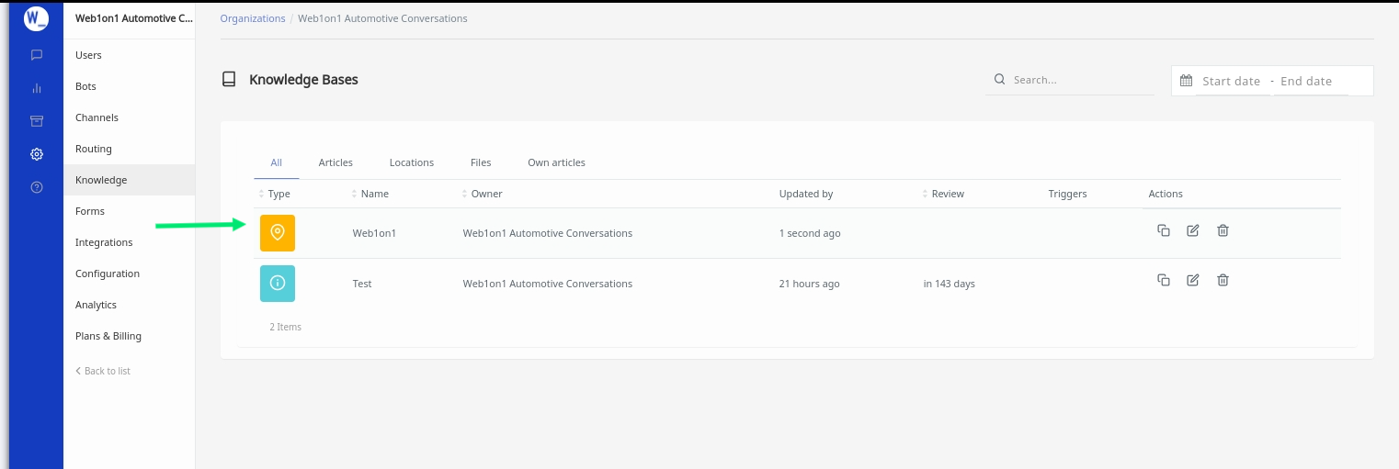Click the '21 hours ago' cell
The image size is (1399, 469).
coord(810,284)
